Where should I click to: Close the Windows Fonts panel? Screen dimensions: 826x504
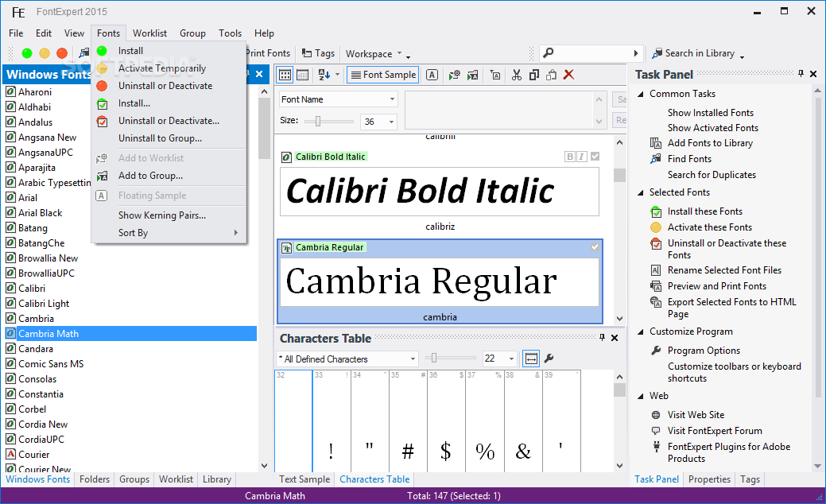pos(259,74)
